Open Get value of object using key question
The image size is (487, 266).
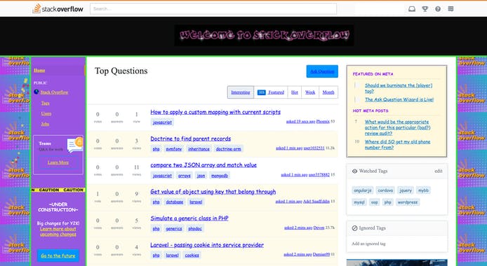(213, 192)
